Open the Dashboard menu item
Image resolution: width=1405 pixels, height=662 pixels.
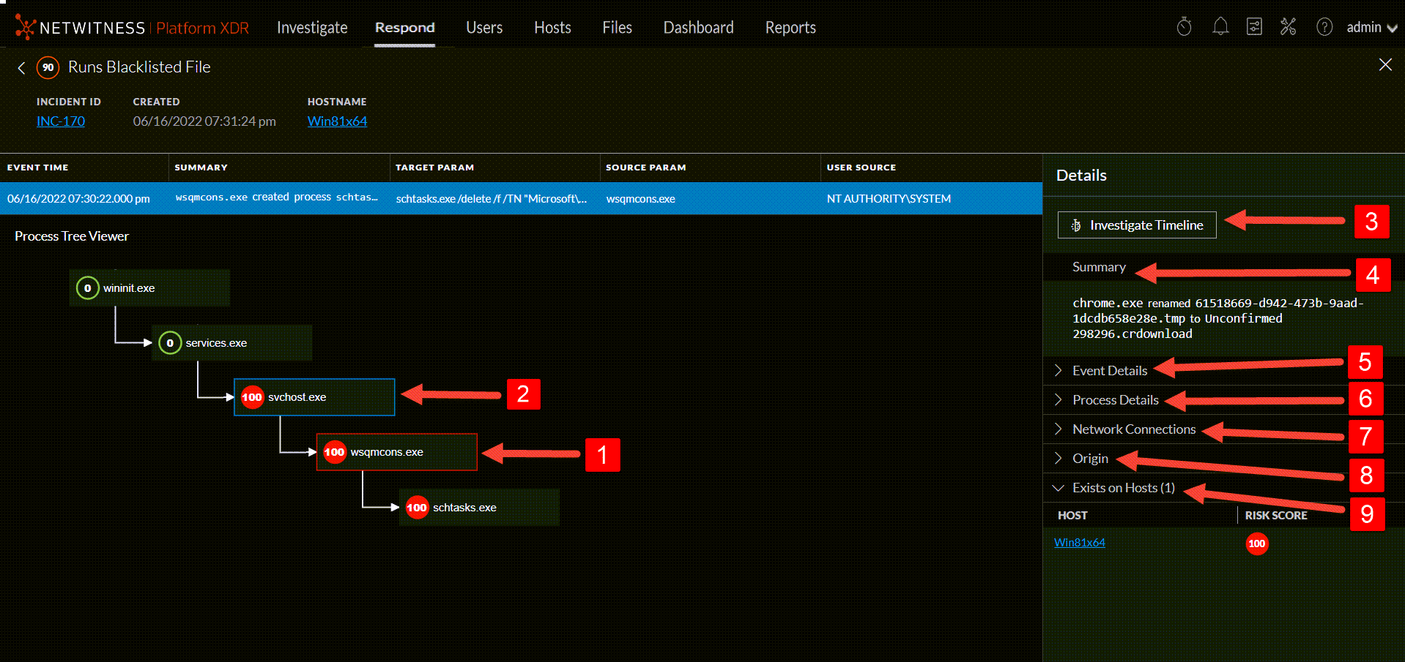click(x=698, y=27)
